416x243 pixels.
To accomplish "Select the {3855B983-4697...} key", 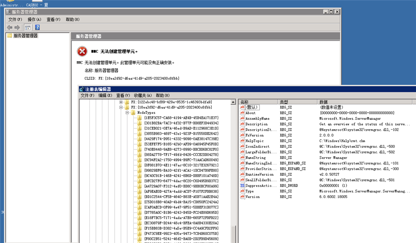I will coord(182,134).
